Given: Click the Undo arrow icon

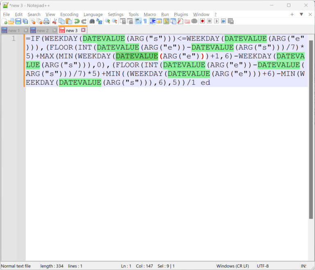Looking at the screenshot, I should point(77,21).
